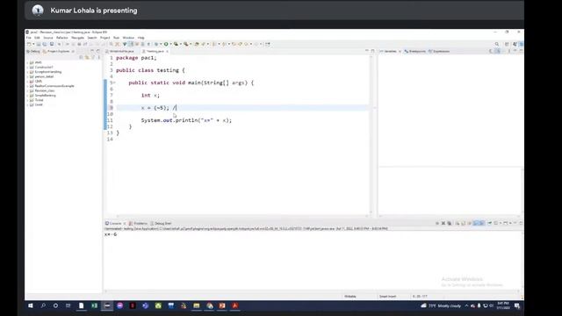The height and width of the screenshot is (316, 562).
Task: Switch to the Debug view tab
Action: [x=33, y=51]
